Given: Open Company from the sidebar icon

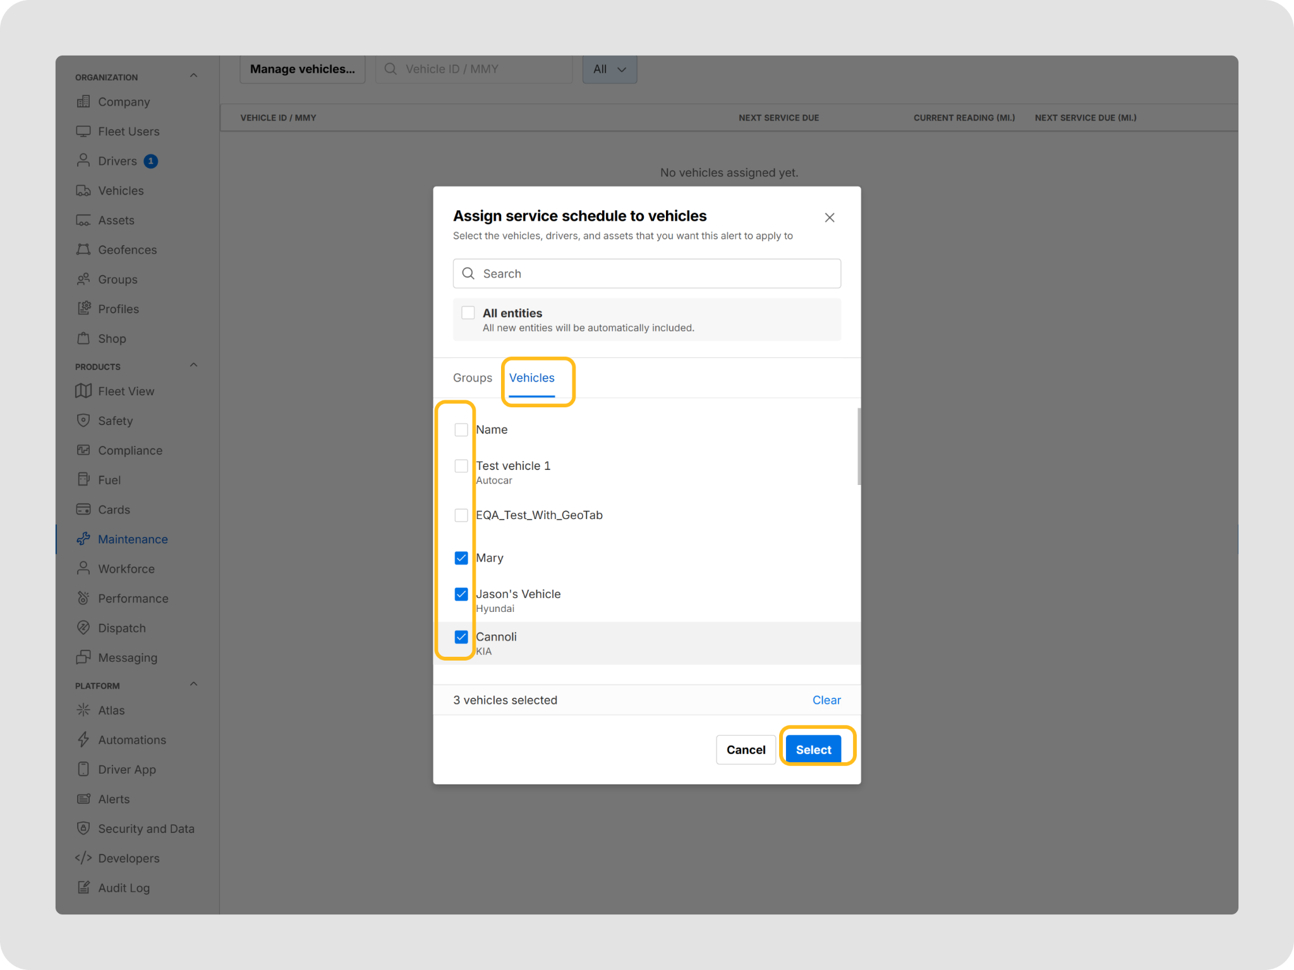Looking at the screenshot, I should pyautogui.click(x=83, y=102).
